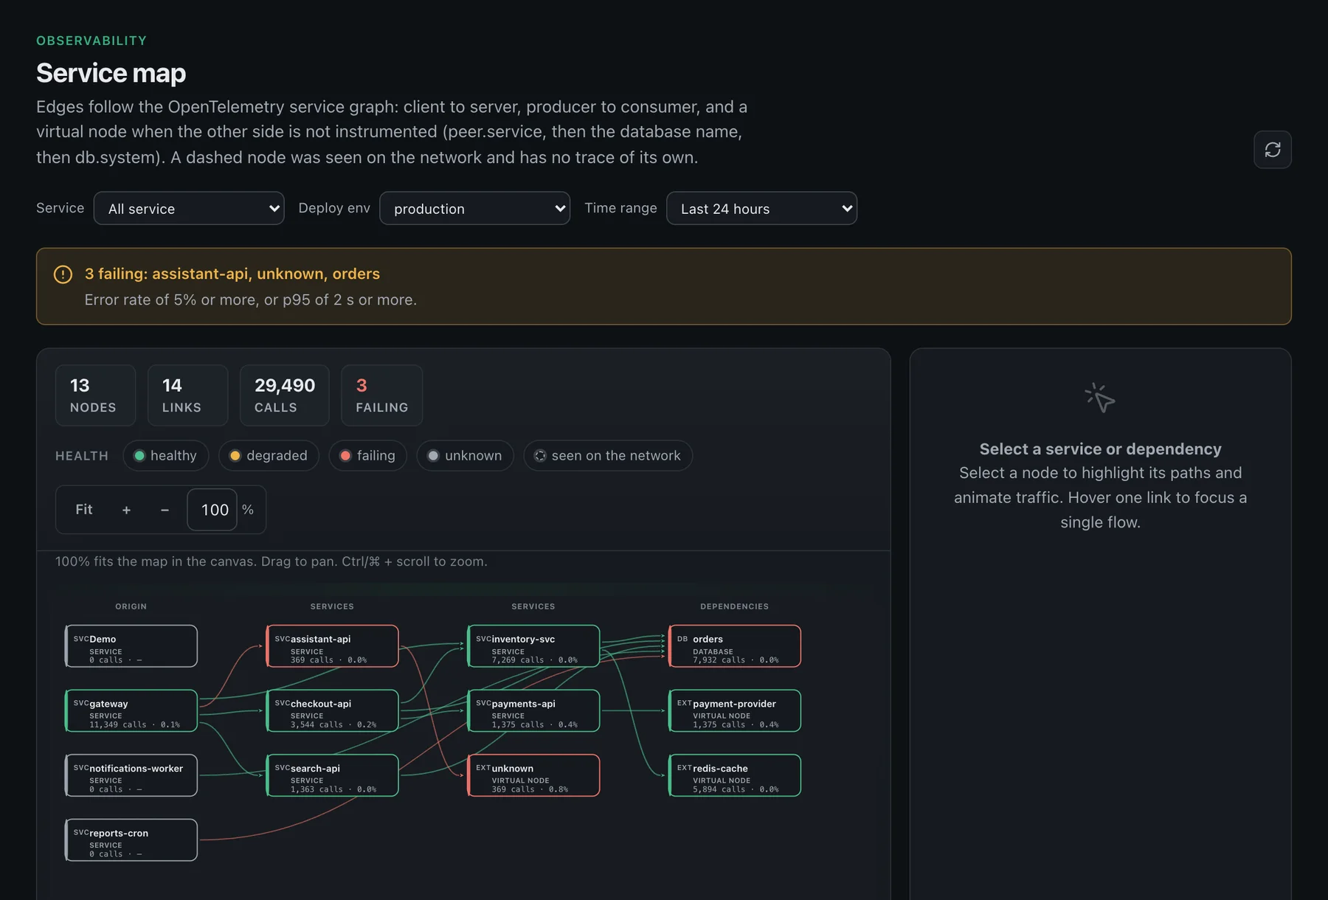
Task: Toggle the failing health filter
Action: [x=368, y=456]
